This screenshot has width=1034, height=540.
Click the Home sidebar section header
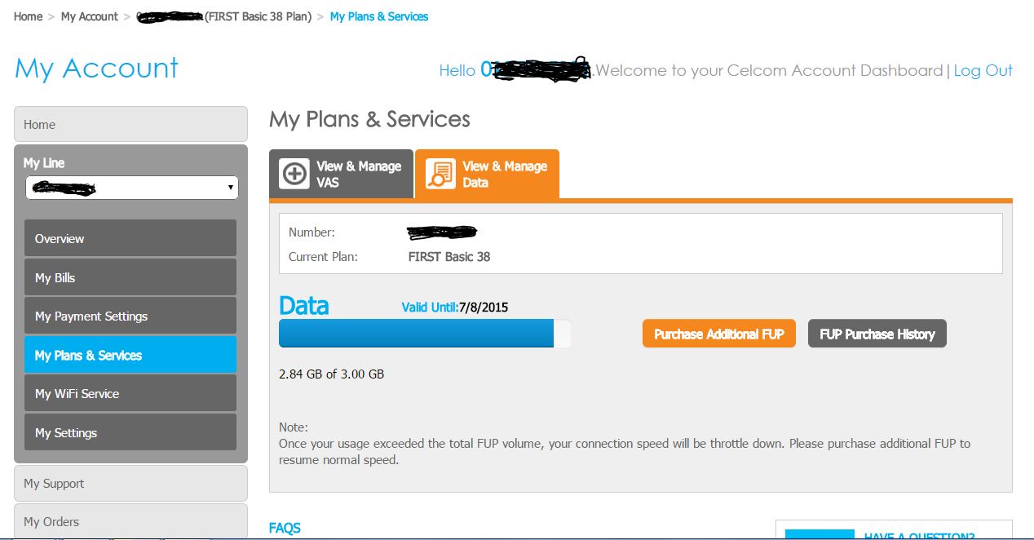[130, 124]
